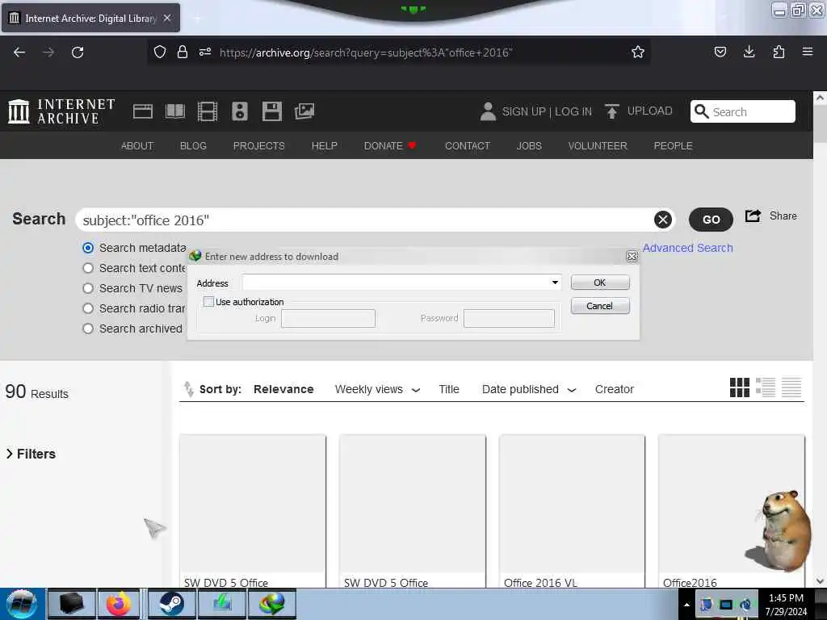The image size is (827, 620).
Task: Expand the Filters section
Action: point(31,454)
